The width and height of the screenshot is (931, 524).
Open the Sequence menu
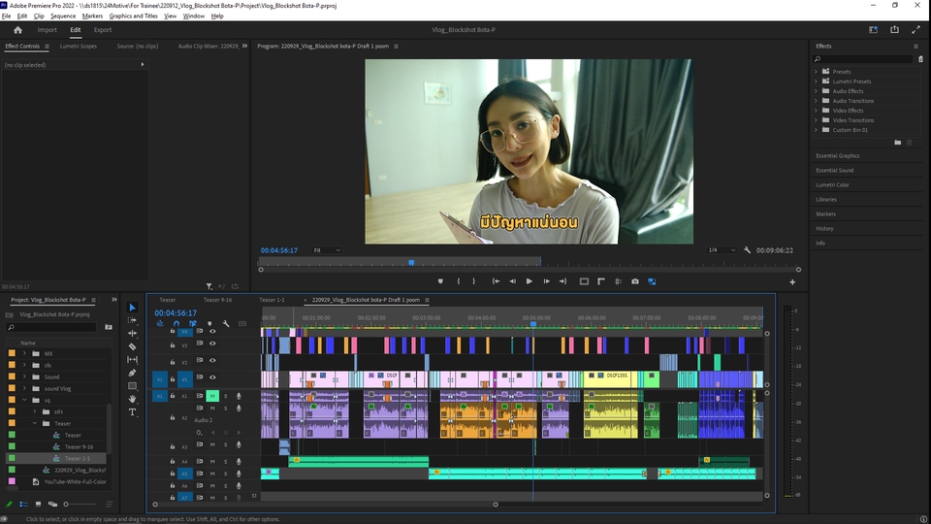click(63, 16)
